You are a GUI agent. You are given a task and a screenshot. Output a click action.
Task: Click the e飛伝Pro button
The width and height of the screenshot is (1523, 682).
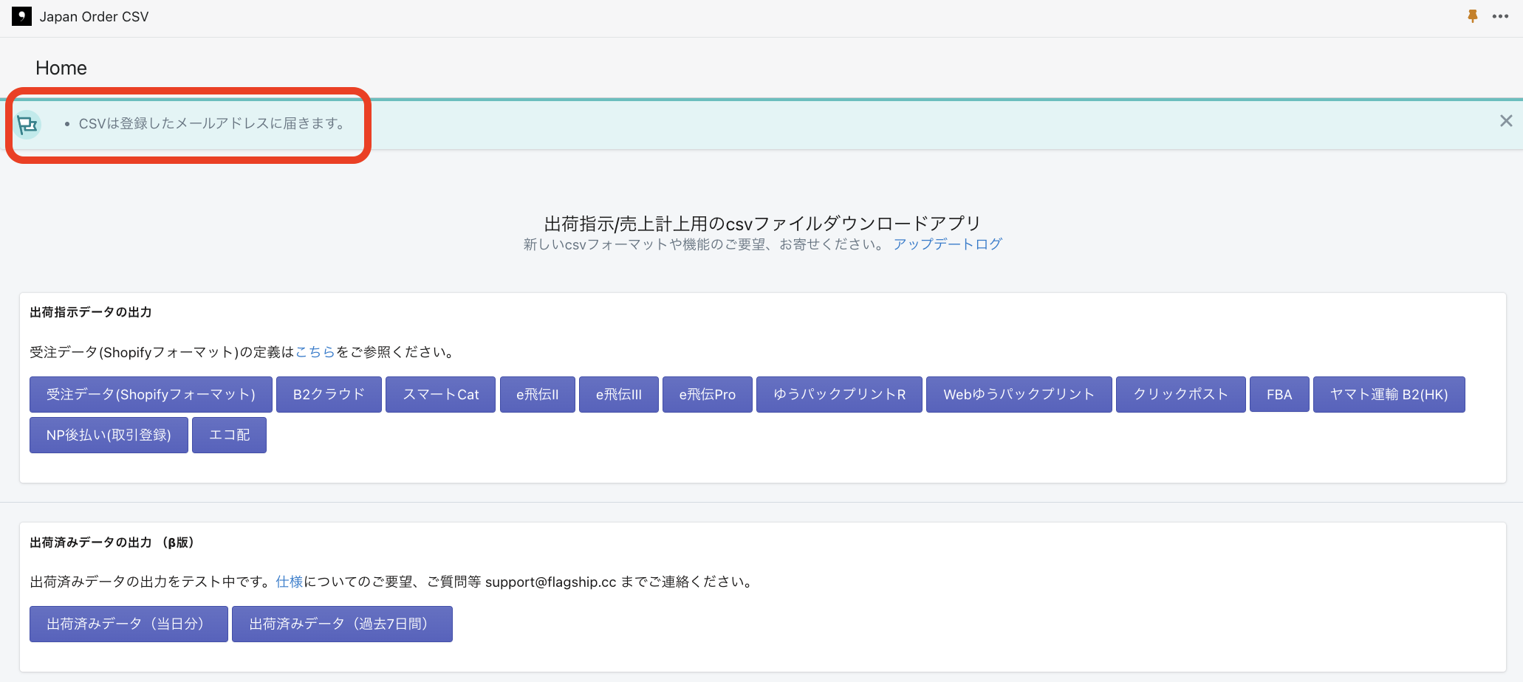(x=707, y=394)
